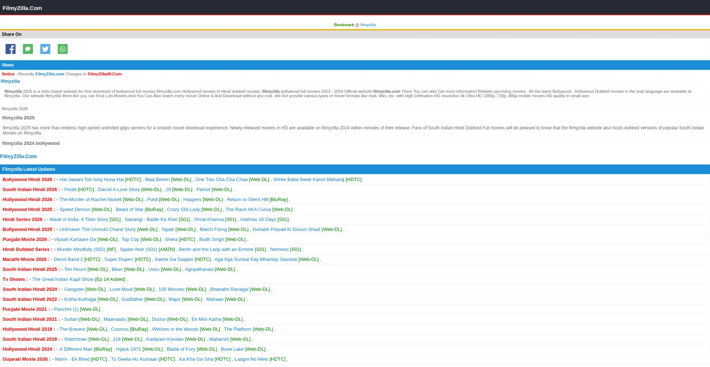Open Laagni No Melo link
Screen dimensions: 710x367
(251, 359)
